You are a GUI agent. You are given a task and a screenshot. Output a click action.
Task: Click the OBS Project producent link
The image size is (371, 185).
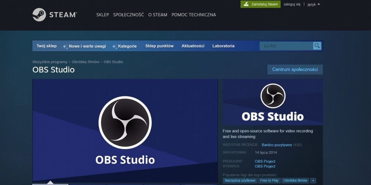pos(265,161)
